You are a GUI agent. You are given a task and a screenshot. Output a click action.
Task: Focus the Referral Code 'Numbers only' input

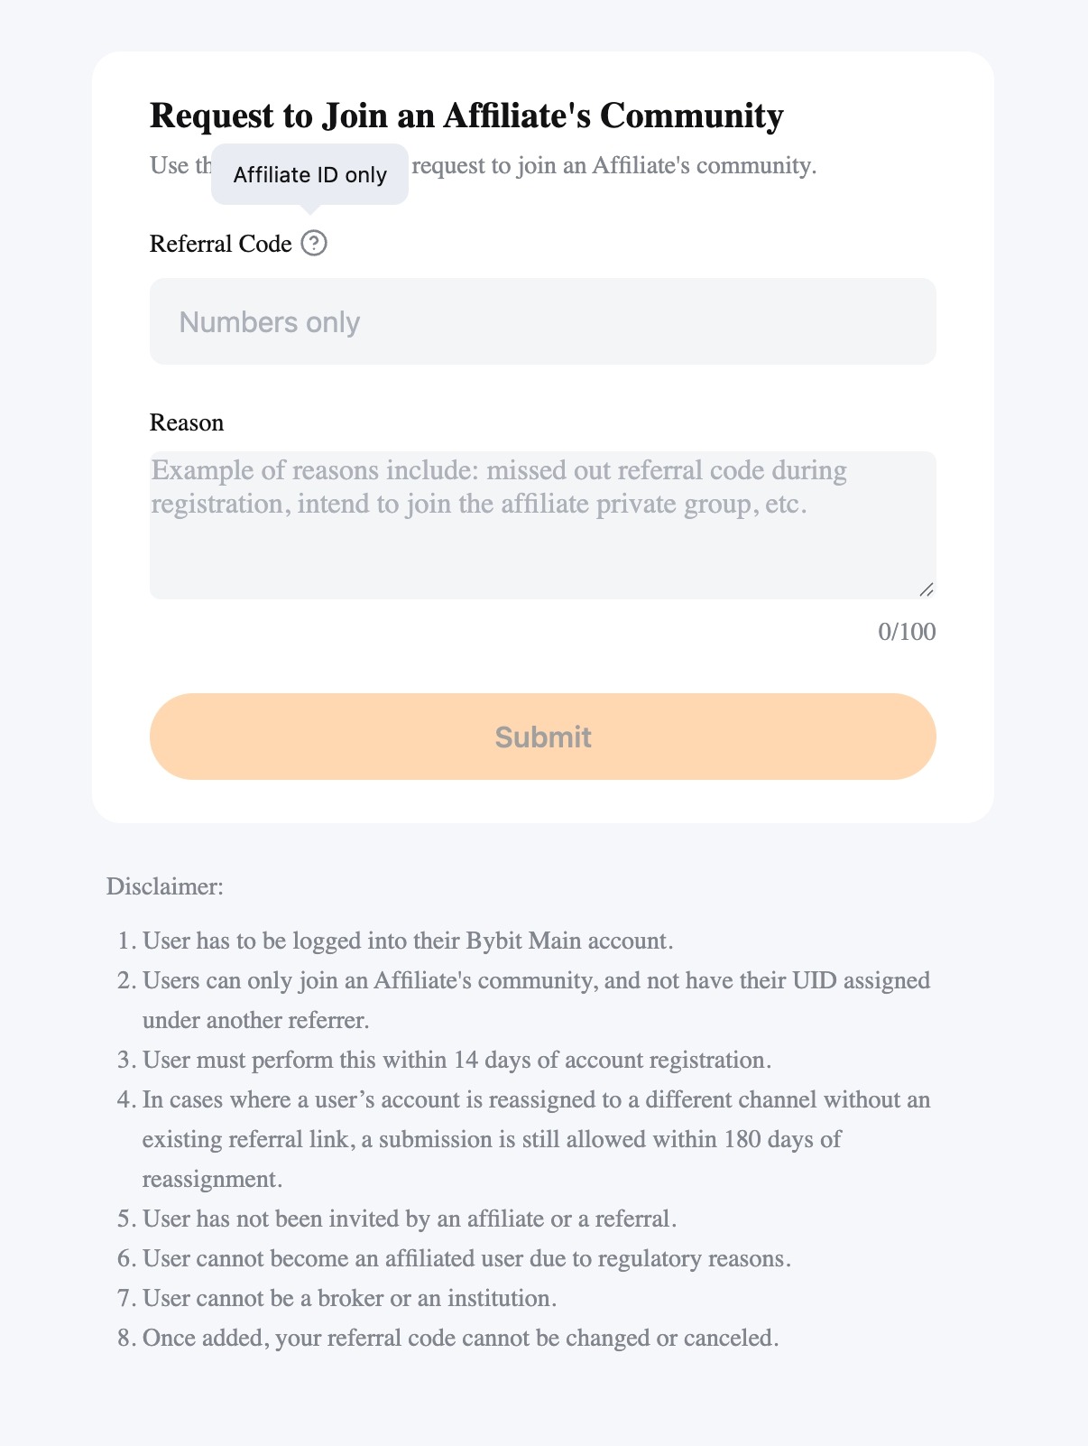coord(542,321)
